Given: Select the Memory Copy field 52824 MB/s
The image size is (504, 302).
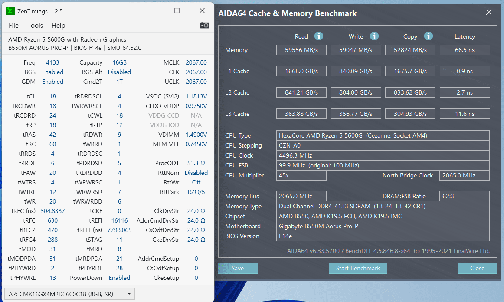Looking at the screenshot, I should point(410,50).
